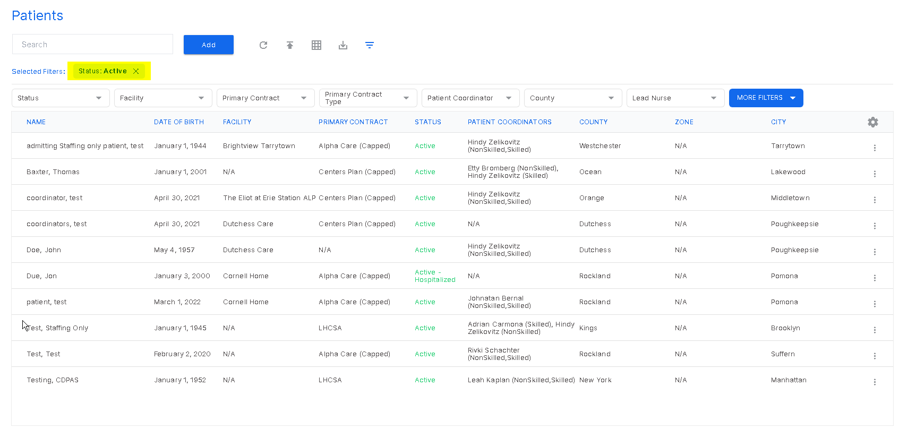
Task: Expand the Patient Coordinator dropdown
Action: coord(470,98)
